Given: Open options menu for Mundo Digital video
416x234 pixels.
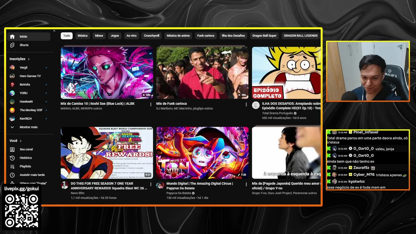Looking at the screenshot, I should click(246, 184).
